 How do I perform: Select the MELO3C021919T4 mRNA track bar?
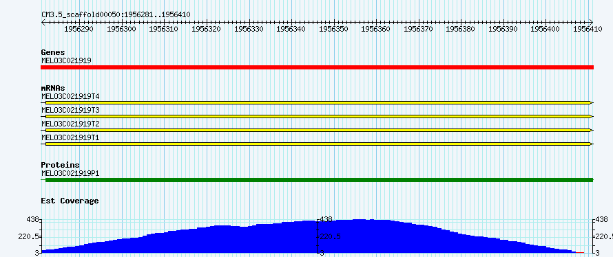pyautogui.click(x=317, y=102)
